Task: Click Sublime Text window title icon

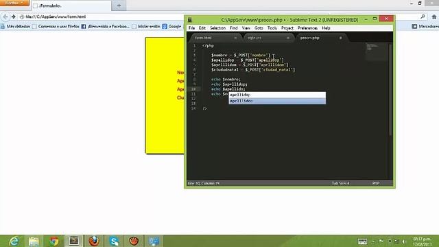Action: [x=190, y=20]
